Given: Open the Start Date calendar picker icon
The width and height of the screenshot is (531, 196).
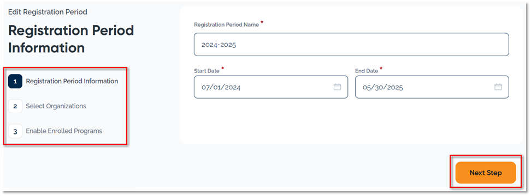Looking at the screenshot, I should tap(337, 87).
